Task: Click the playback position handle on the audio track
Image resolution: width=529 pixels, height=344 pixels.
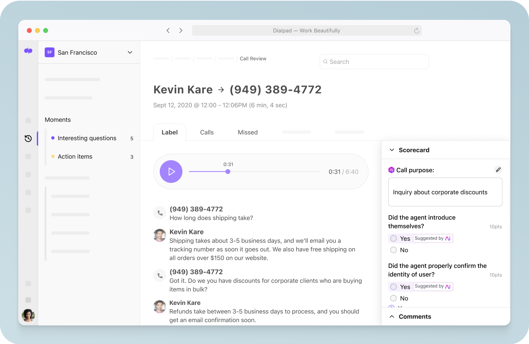Action: point(228,172)
